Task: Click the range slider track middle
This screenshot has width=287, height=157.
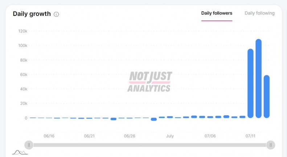Action: 149,145
